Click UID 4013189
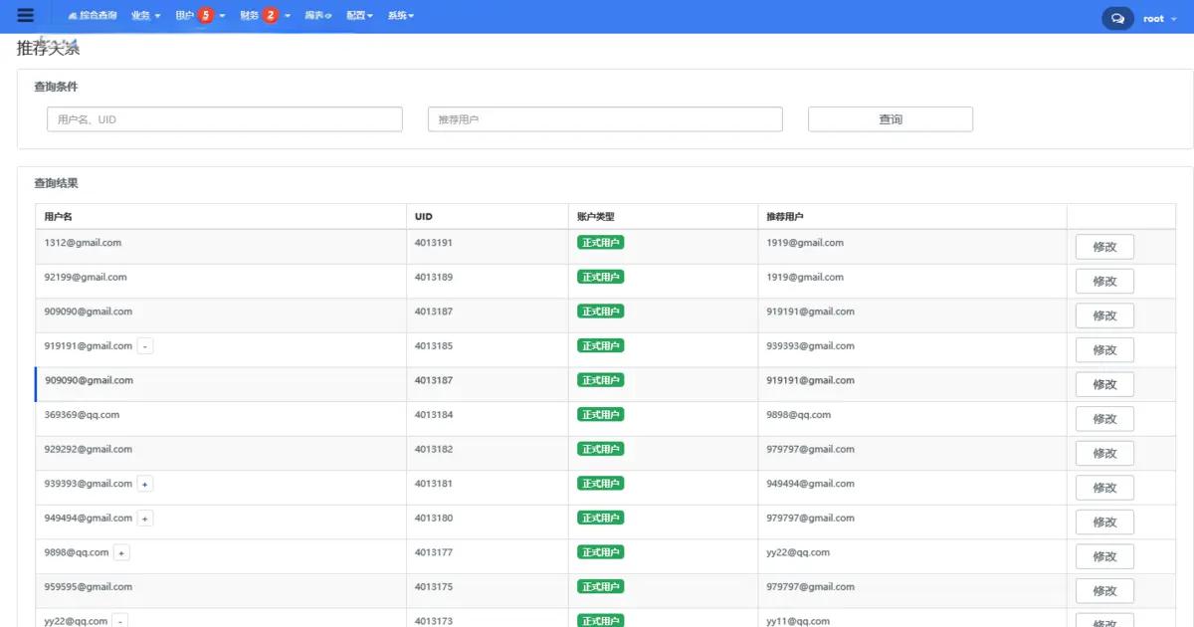The image size is (1194, 627). pyautogui.click(x=434, y=278)
